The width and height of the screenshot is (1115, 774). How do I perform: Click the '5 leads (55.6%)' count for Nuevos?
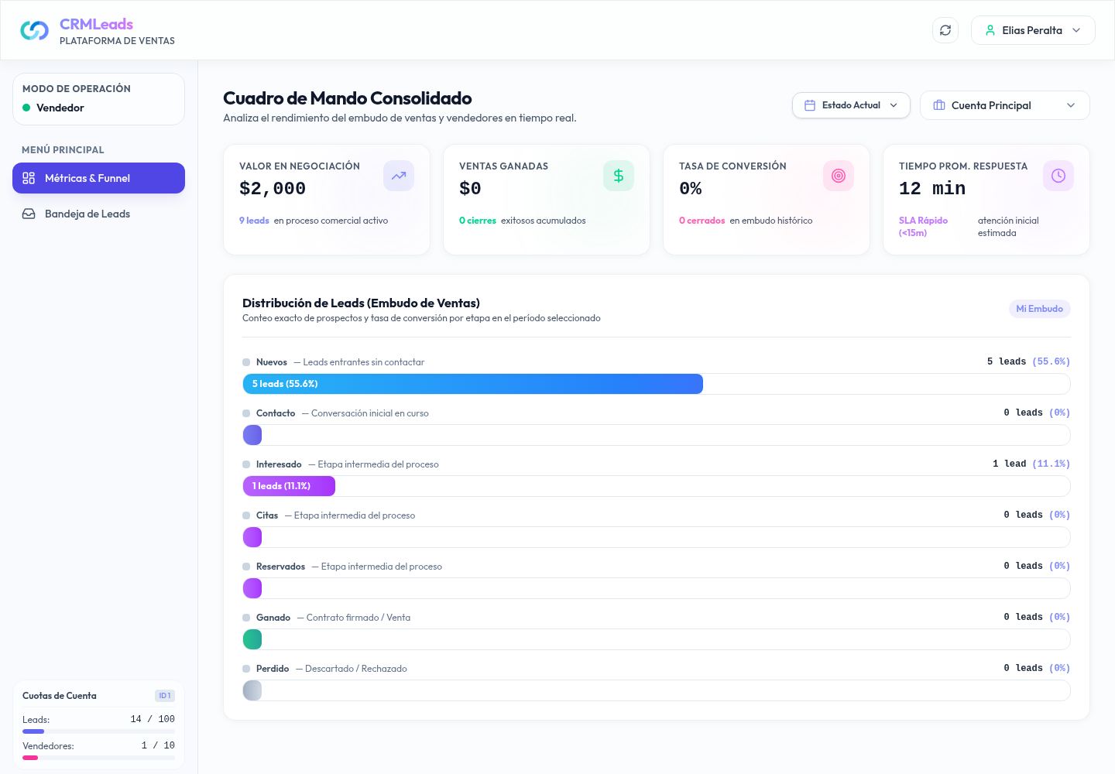coord(1028,361)
